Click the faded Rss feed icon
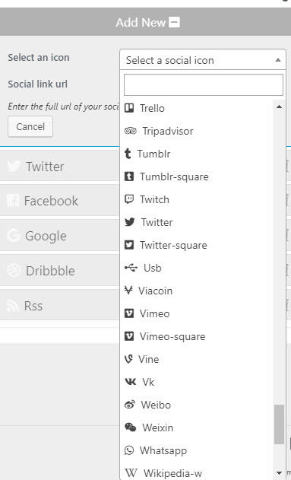This screenshot has width=291, height=480. coord(13,305)
